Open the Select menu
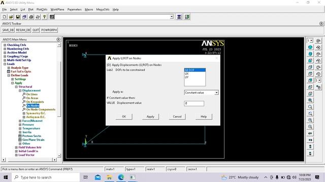 (14, 10)
